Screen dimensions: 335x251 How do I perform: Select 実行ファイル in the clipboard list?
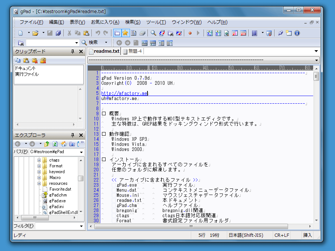click(27, 74)
